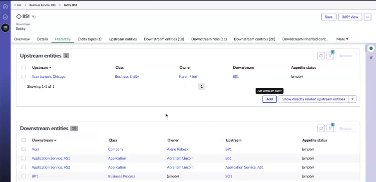Refresh the Downstream entities list
Viewport: 376px width, 182px height.
click(321, 128)
